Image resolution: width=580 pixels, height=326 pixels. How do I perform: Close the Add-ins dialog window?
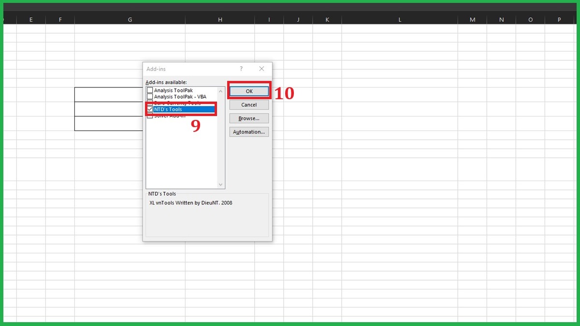(x=261, y=69)
